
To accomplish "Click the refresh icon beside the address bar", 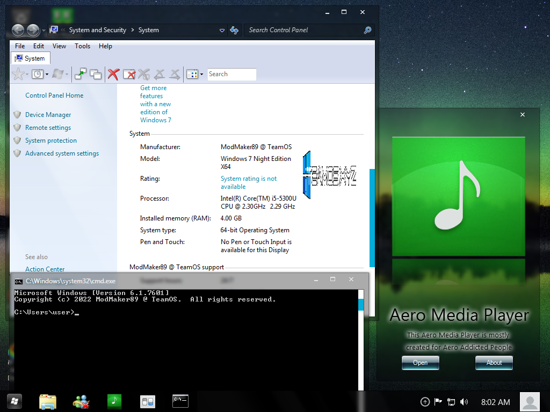I will (234, 31).
